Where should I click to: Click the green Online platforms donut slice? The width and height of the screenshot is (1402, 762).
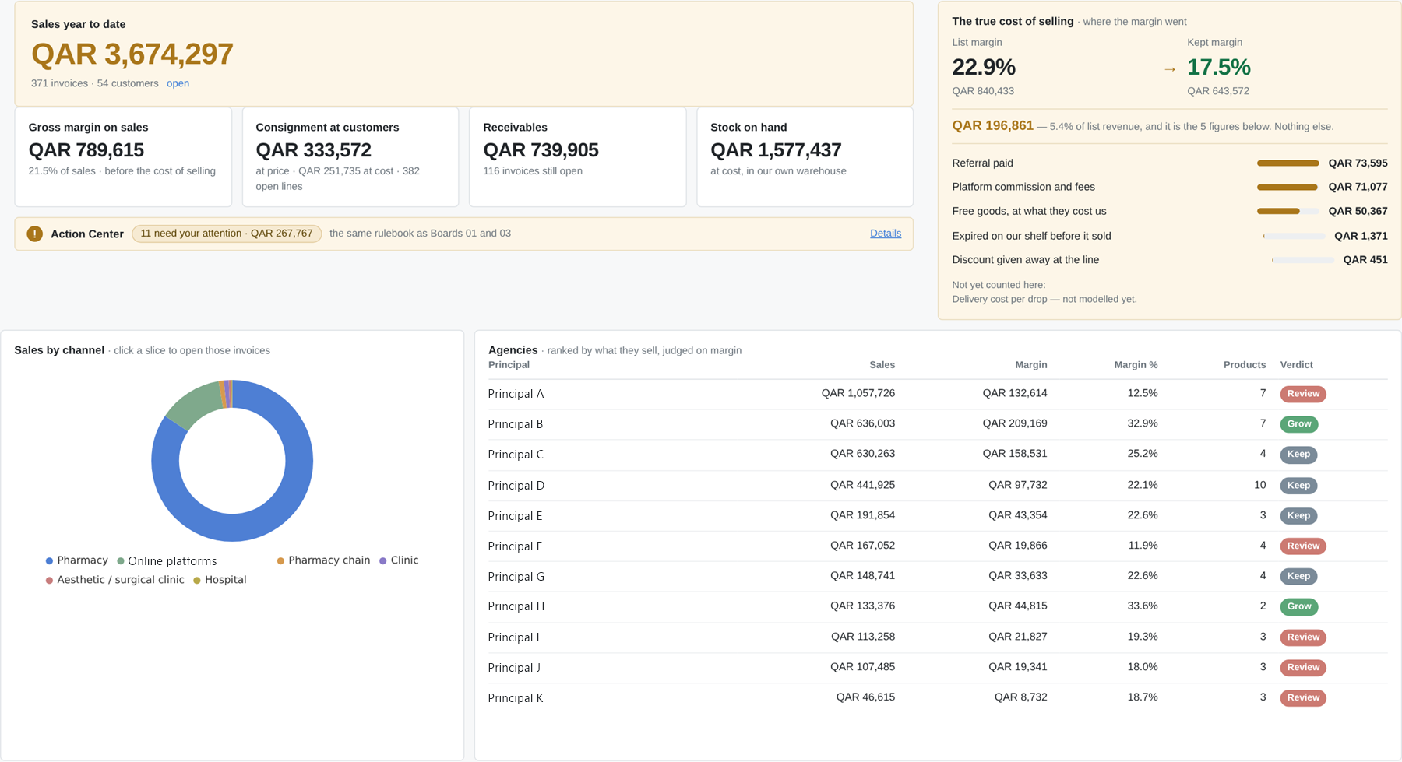196,404
